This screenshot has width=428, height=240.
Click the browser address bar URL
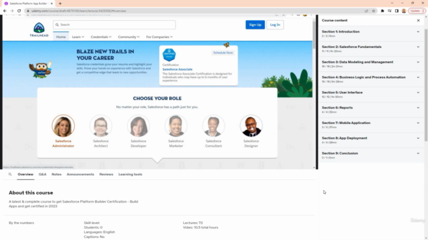click(79, 11)
